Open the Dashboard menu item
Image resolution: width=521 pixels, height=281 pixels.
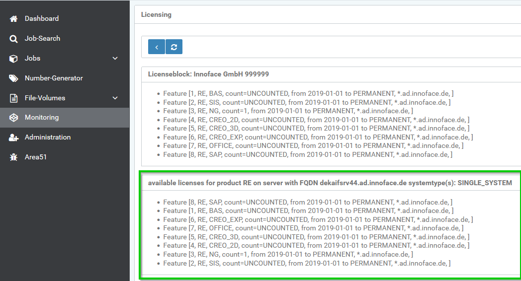[x=42, y=19]
